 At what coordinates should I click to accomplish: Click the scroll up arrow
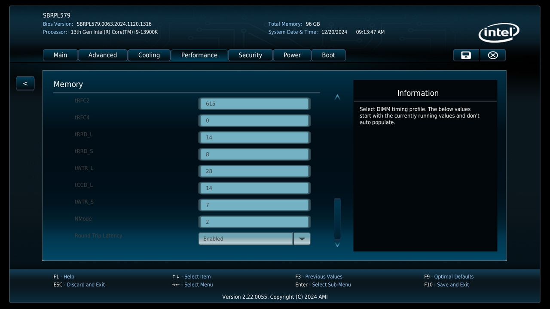pos(337,97)
